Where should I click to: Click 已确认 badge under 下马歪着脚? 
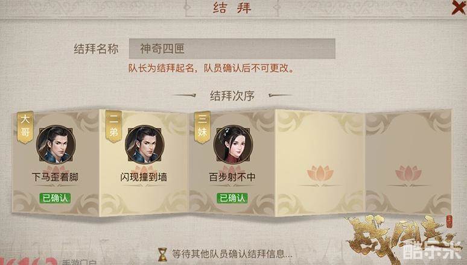pos(55,198)
